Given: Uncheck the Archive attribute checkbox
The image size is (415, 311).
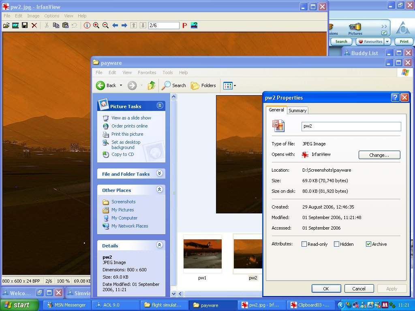Looking at the screenshot, I should (x=368, y=244).
